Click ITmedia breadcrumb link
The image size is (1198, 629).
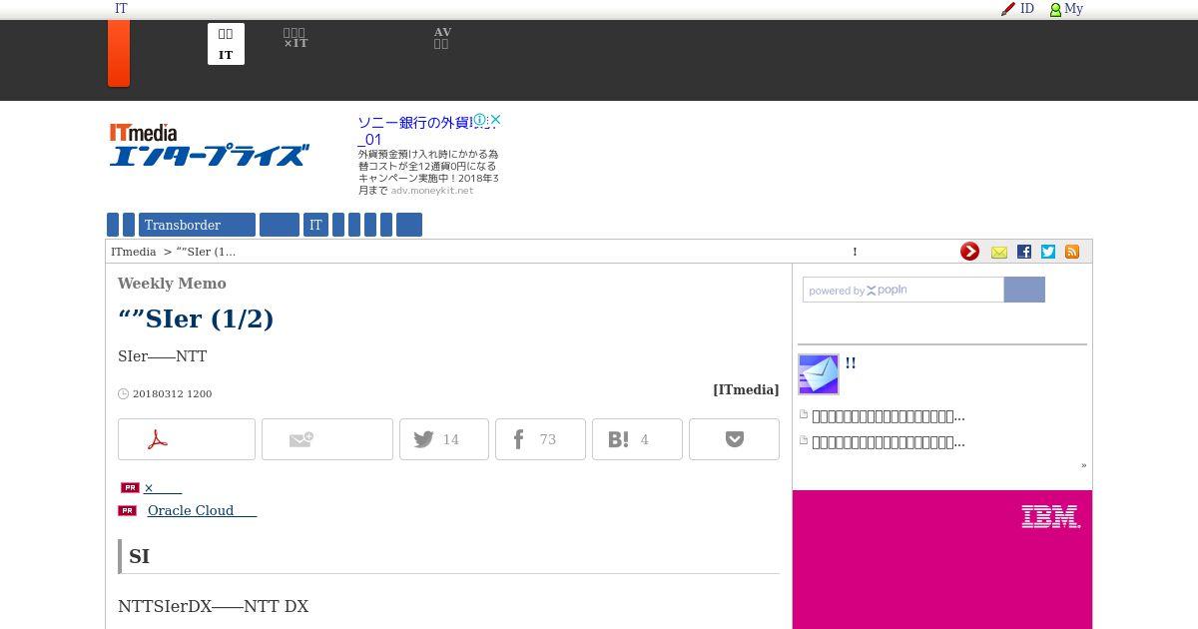click(x=134, y=252)
